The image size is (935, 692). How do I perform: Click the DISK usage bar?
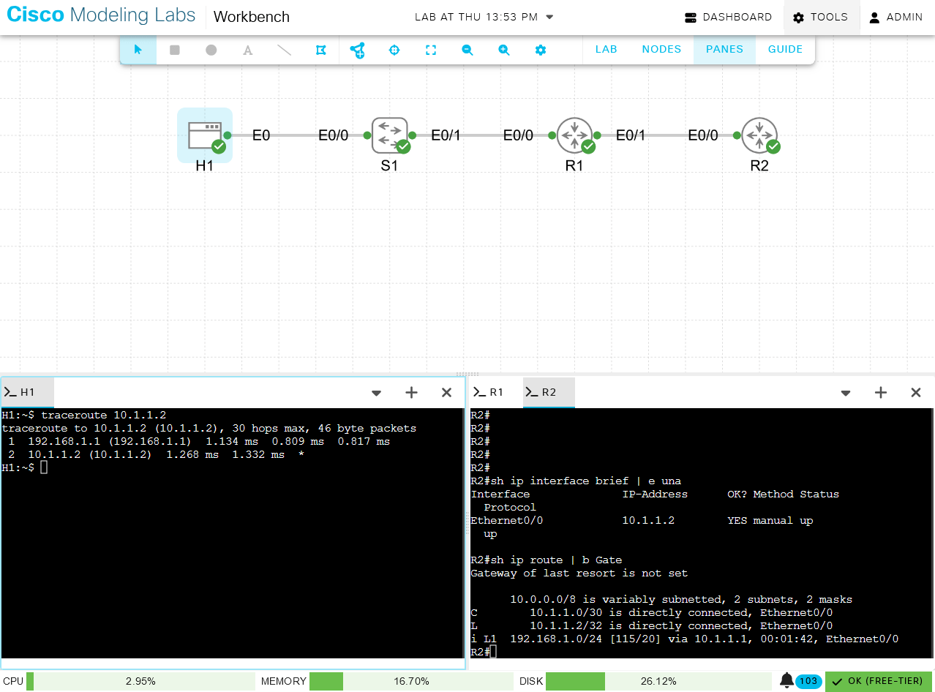pos(658,681)
